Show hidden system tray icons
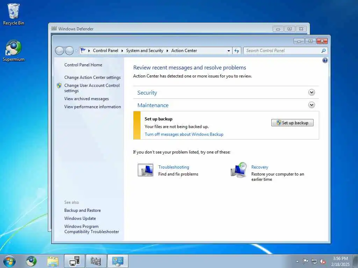The height and width of the screenshot is (268, 358). (x=297, y=262)
